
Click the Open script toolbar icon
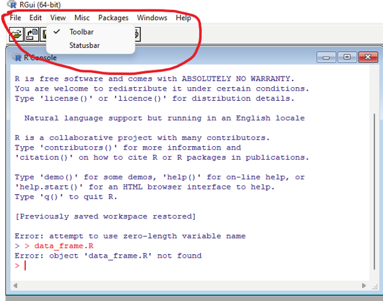(x=16, y=34)
